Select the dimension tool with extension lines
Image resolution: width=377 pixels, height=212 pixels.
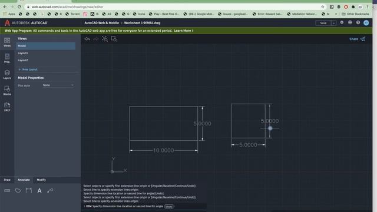(x=29, y=191)
